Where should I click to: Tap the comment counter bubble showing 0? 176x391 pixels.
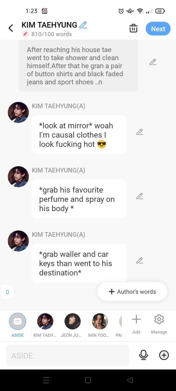(7, 292)
